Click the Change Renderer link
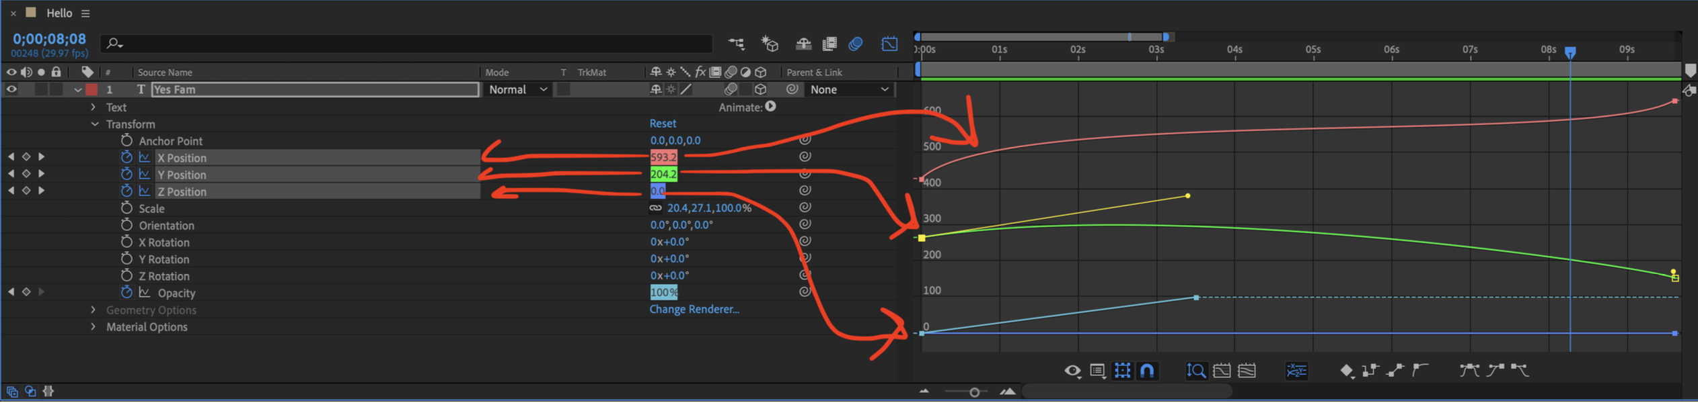The image size is (1698, 407). [694, 309]
